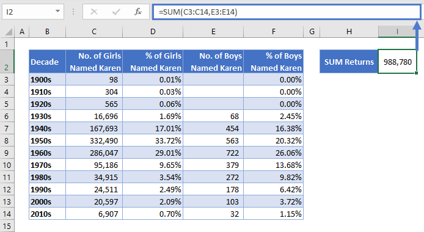Screen dimensions: 424x232
Task: Select the cell with 286,047
Action: [94, 153]
